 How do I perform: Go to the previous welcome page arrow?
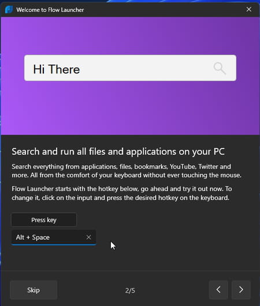point(218,290)
